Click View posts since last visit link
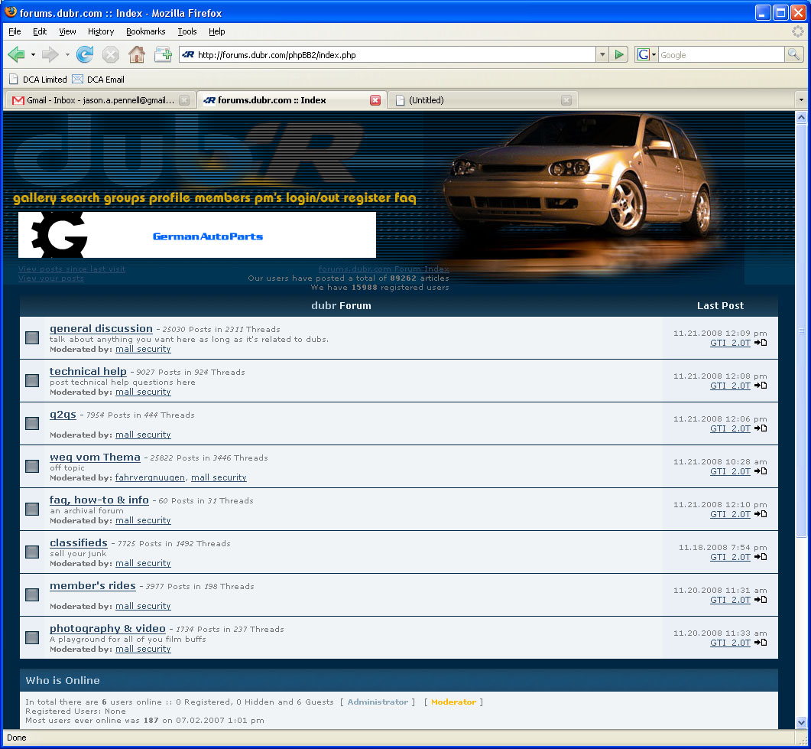The width and height of the screenshot is (811, 749). point(72,269)
